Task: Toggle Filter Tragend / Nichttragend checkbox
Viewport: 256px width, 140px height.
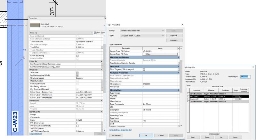Action: (144, 69)
